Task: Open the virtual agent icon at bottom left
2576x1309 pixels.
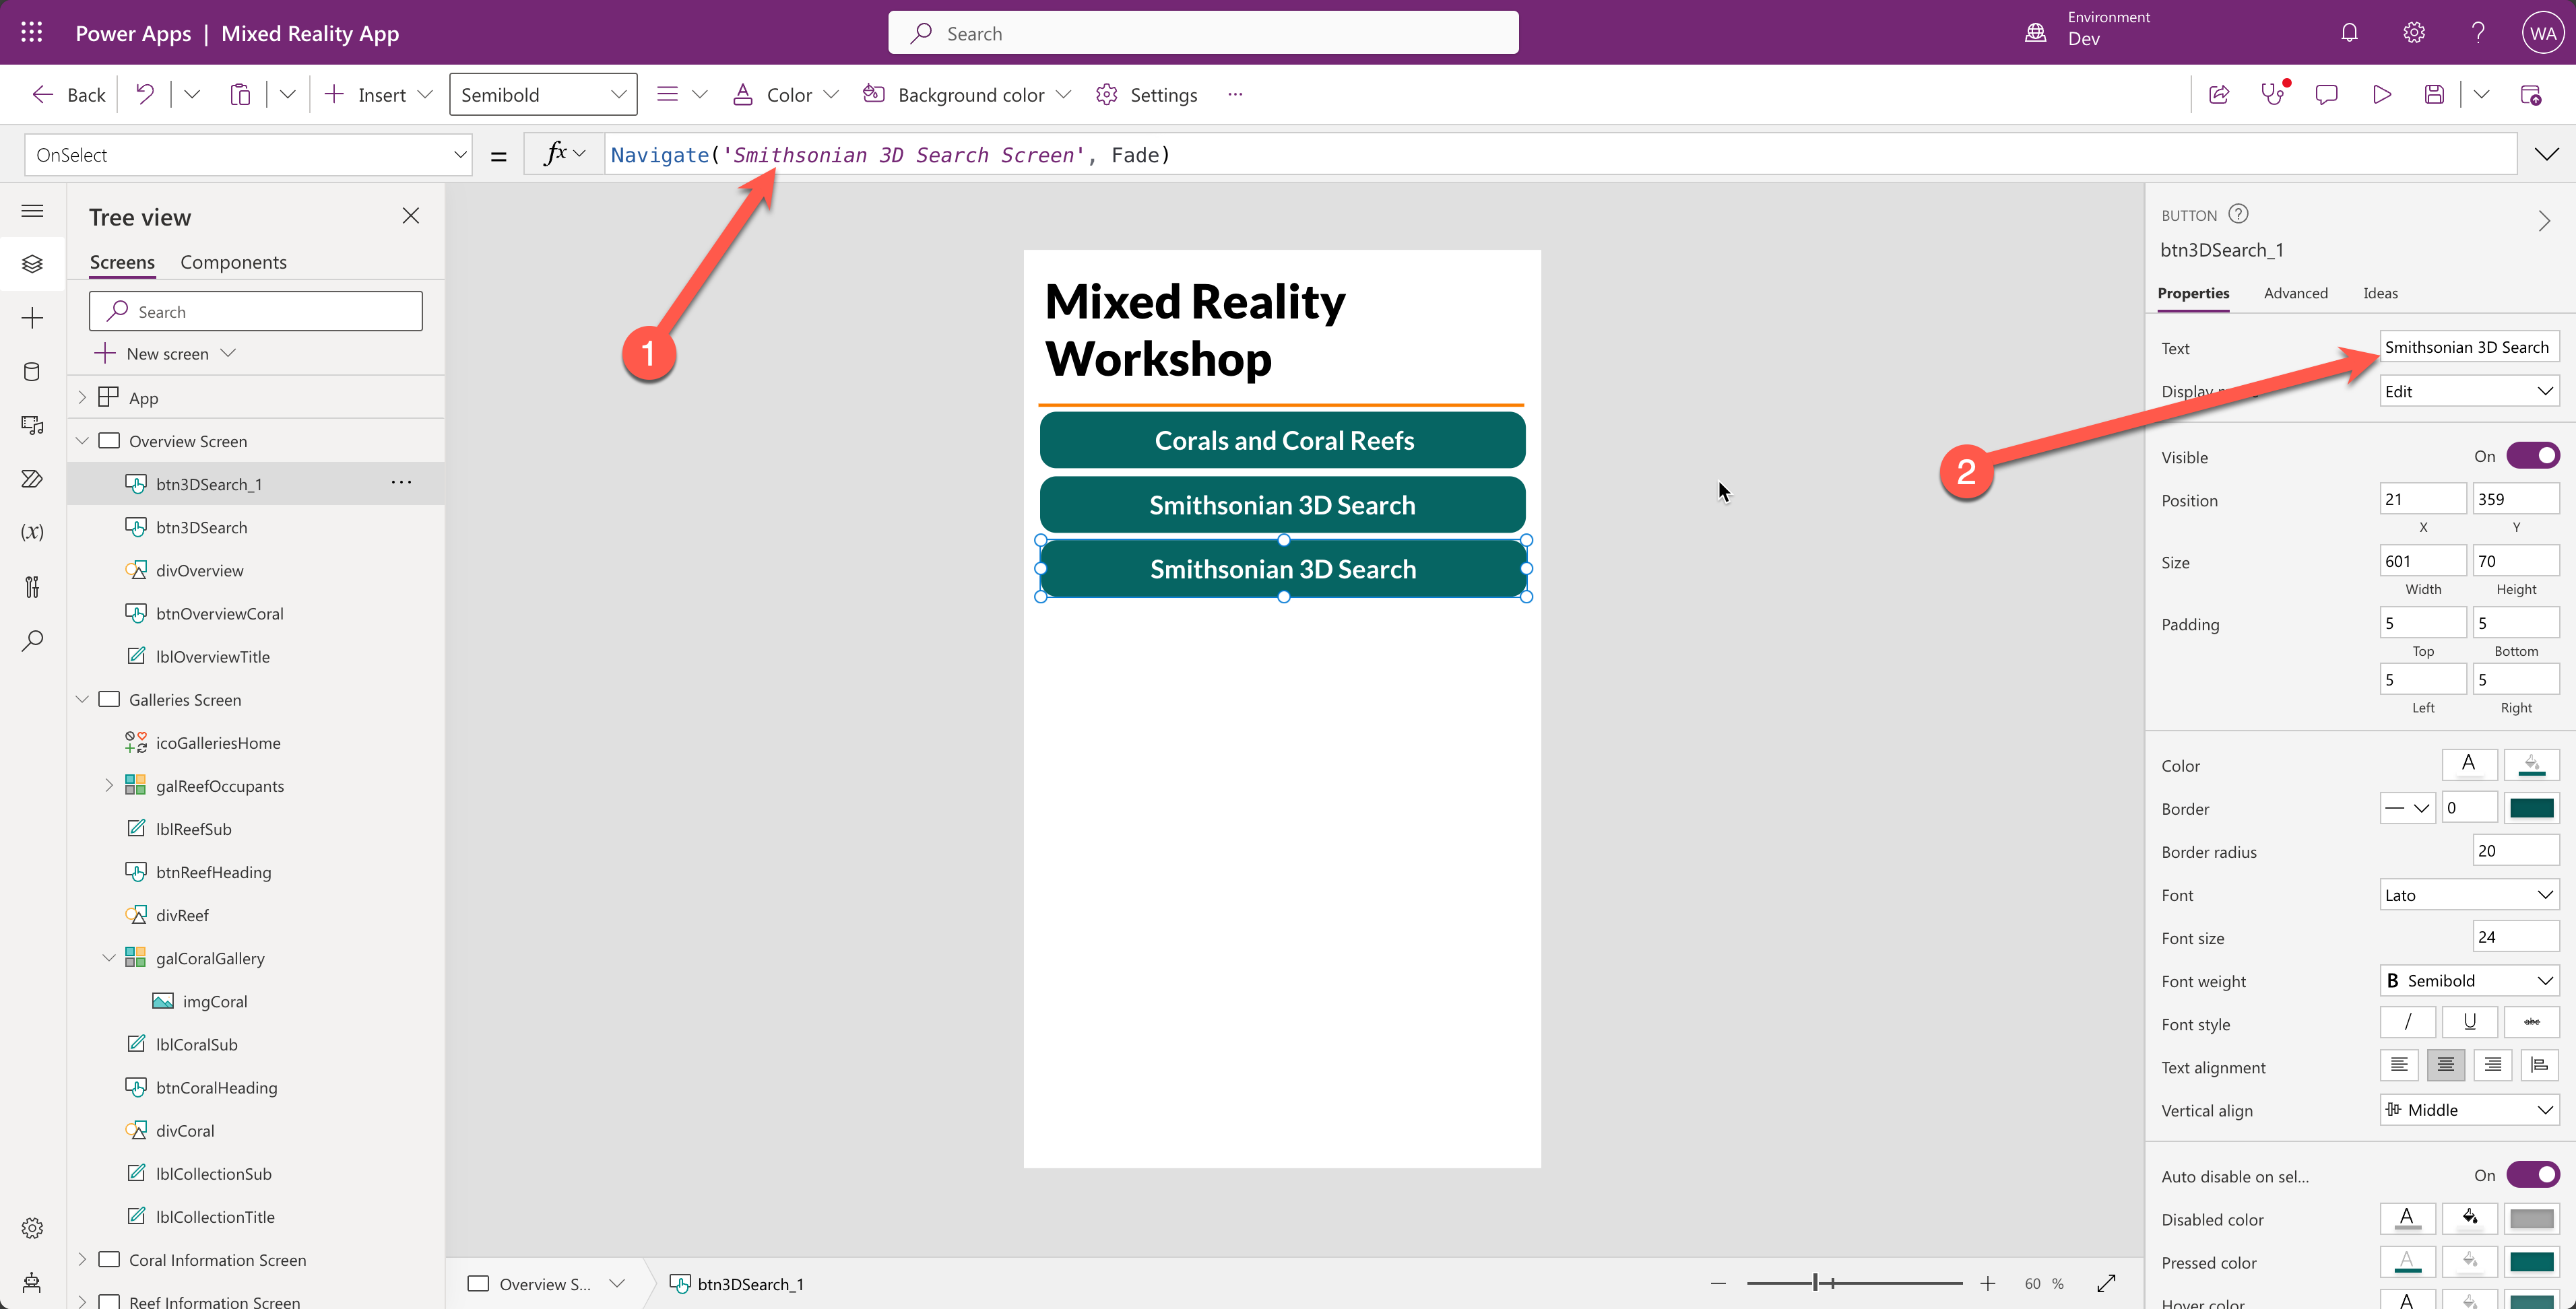Action: tap(32, 1283)
